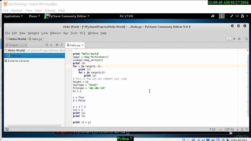
Task: Close the hello.py editor tab
Action: click(82, 45)
